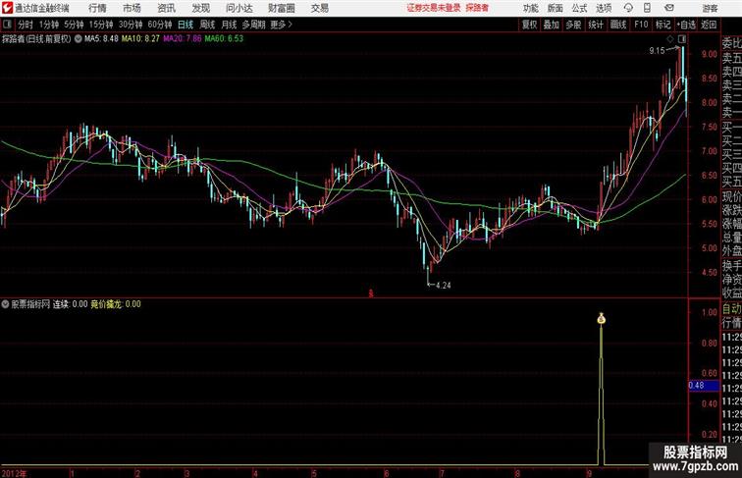The image size is (742, 478).
Task: Switch to the 15分钟 period tab
Action: point(101,25)
